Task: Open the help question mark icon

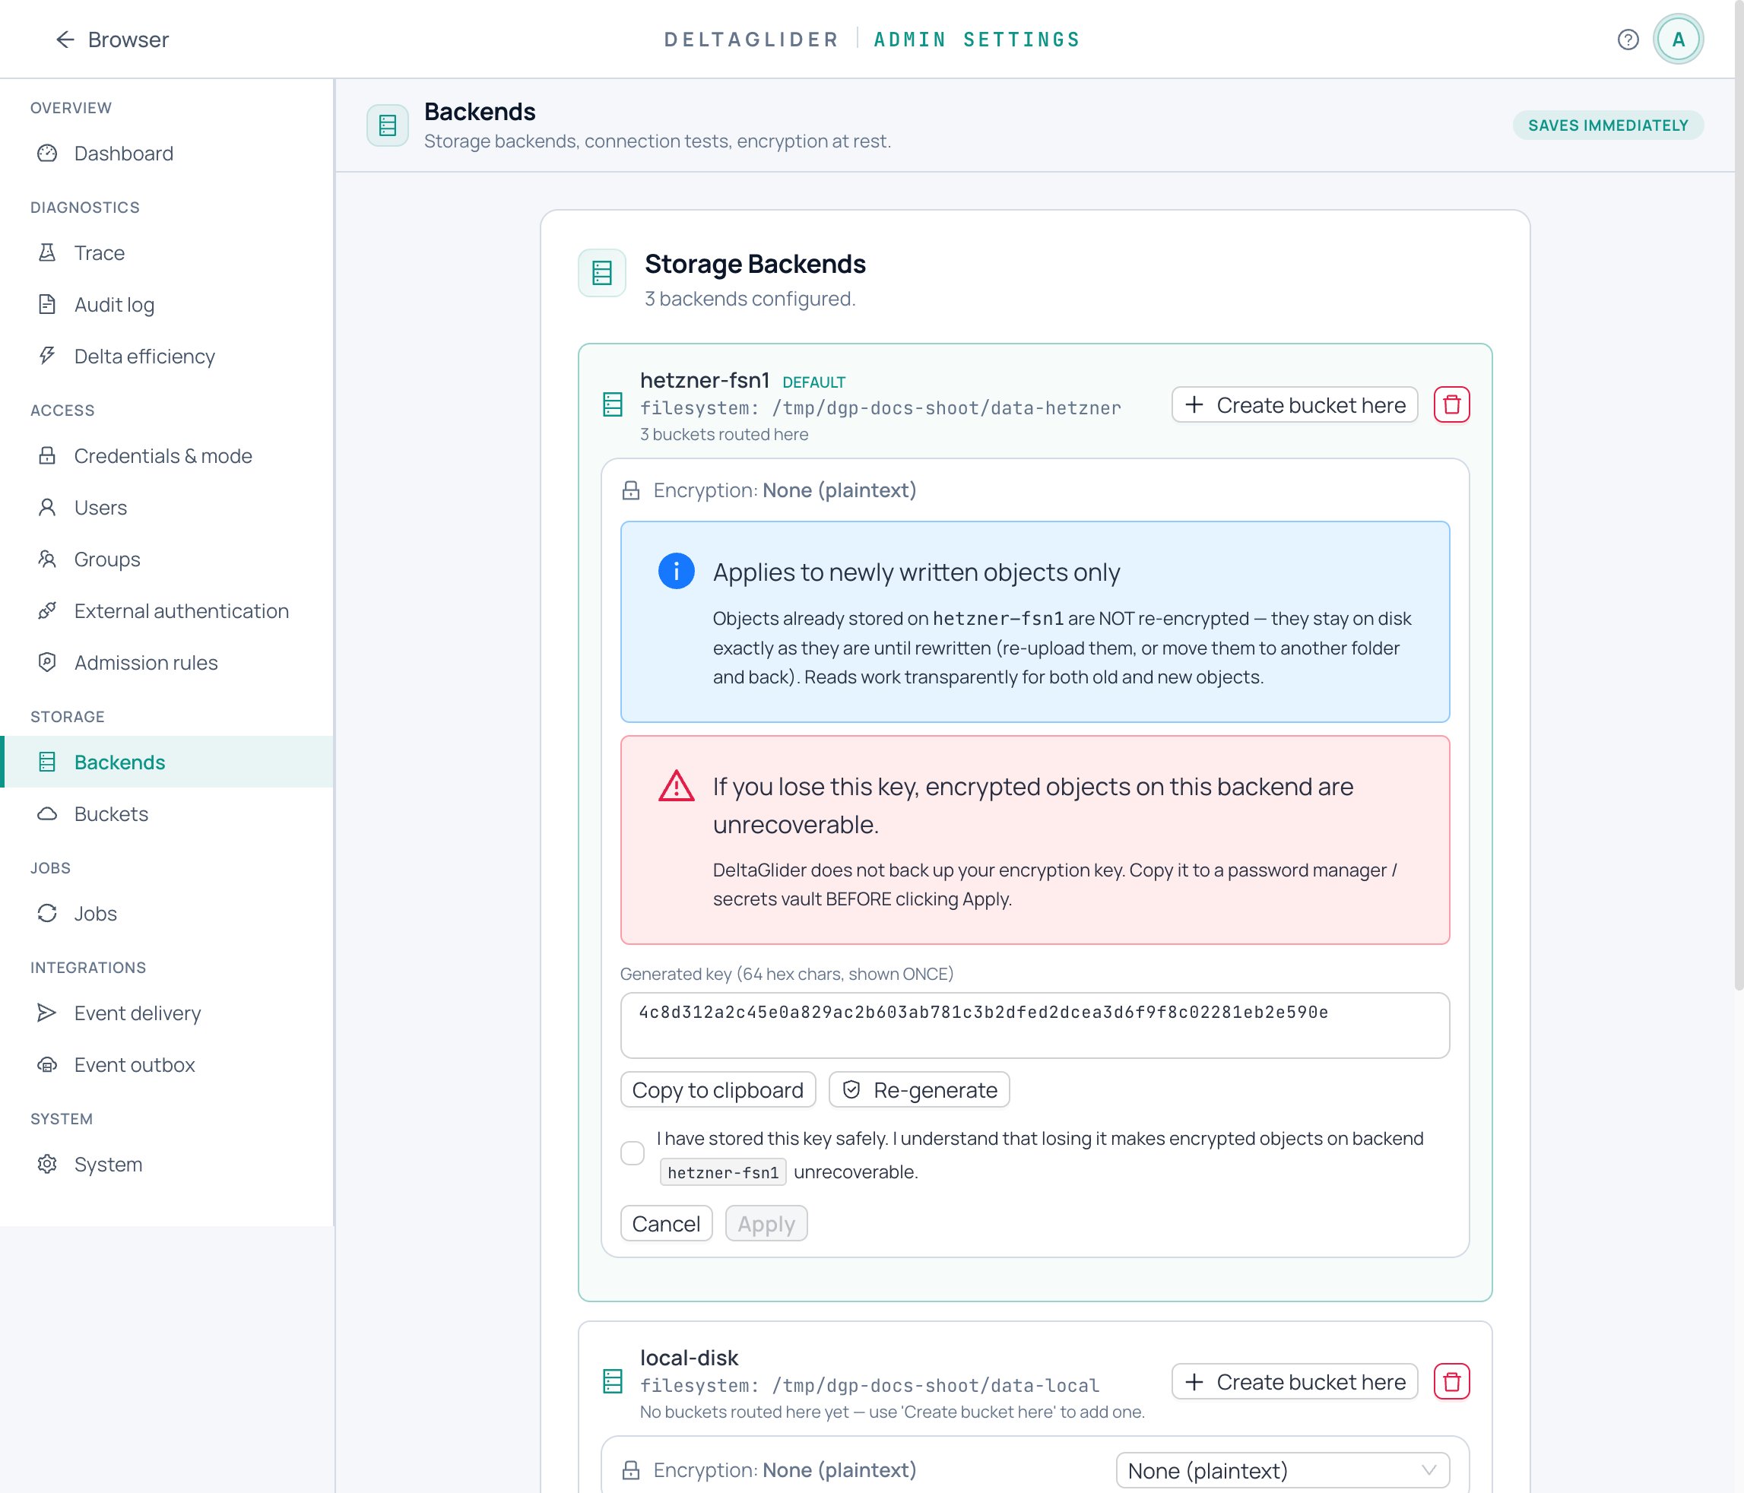Action: point(1628,40)
